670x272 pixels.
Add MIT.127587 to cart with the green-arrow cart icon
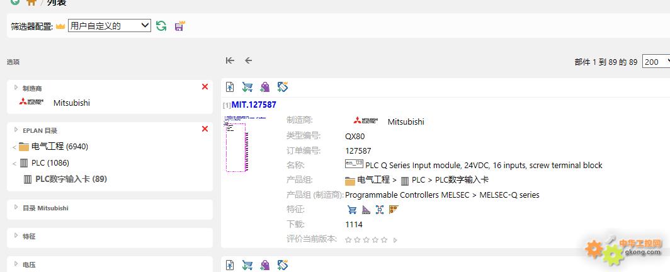click(x=247, y=87)
